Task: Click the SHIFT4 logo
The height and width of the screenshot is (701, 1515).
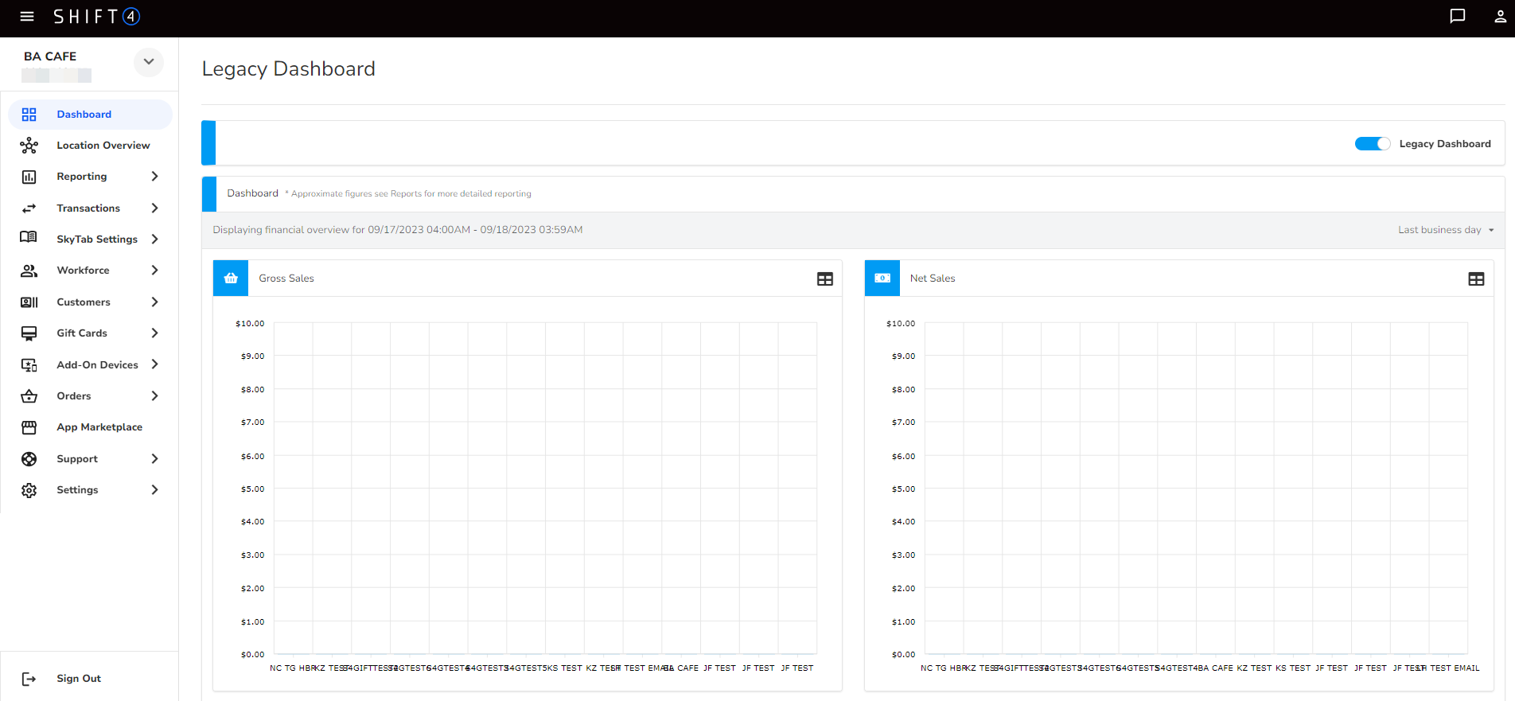Action: pos(96,17)
